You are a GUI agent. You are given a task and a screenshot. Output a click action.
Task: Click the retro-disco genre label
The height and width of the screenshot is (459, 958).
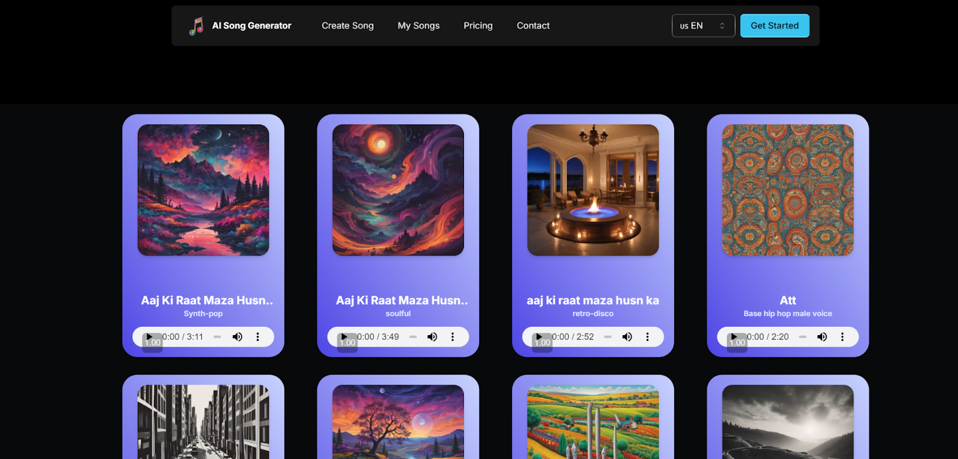click(x=593, y=314)
